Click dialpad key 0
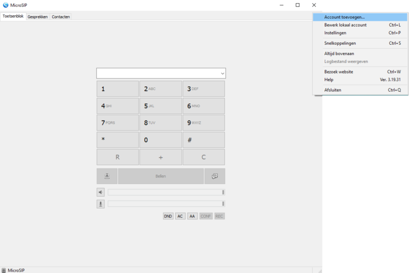 161,140
